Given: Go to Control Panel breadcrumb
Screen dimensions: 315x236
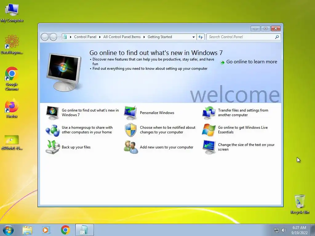Looking at the screenshot, I should (85, 37).
